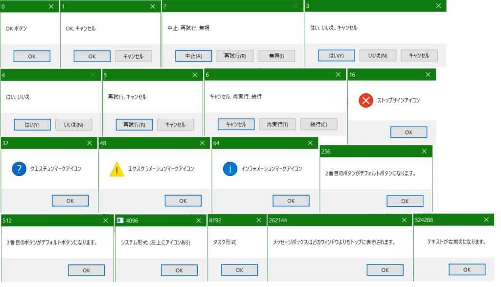Close dialog 512 with X button
This screenshot has width=501, height=287.
coord(106,221)
